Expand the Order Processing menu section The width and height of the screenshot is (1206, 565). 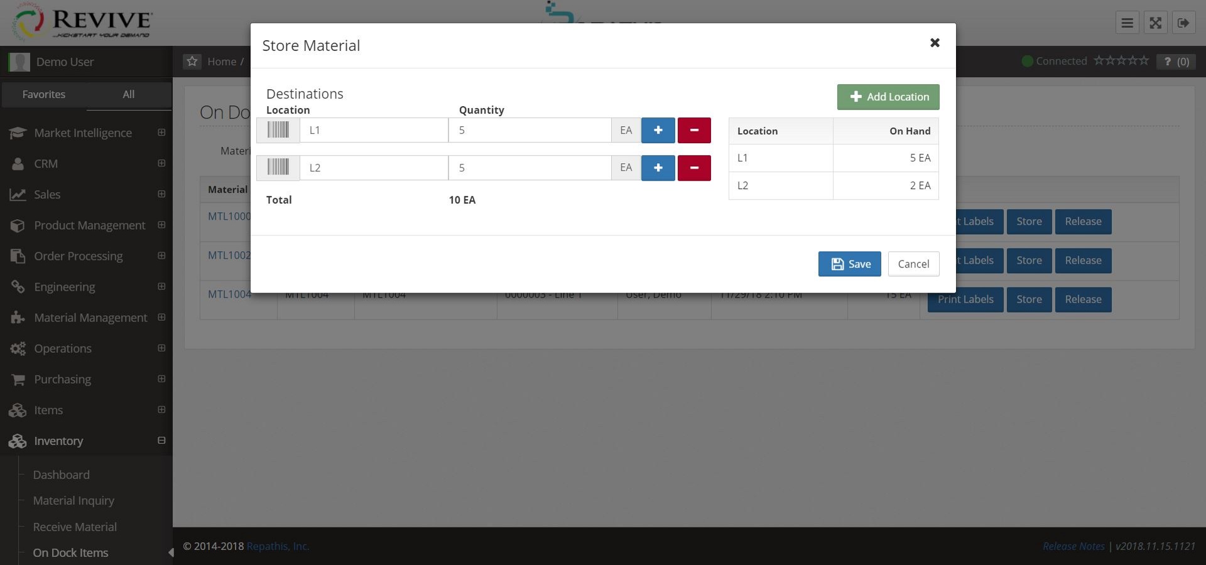coord(161,255)
